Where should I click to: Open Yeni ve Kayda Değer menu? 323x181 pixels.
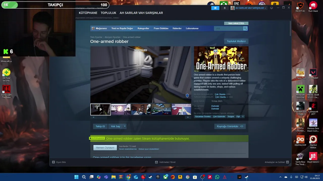122,28
